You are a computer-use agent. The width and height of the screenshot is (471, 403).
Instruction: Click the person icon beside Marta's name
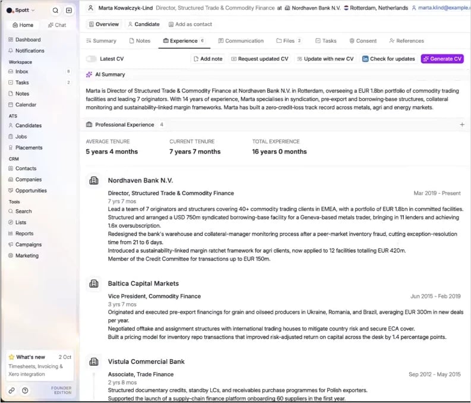[x=90, y=8]
